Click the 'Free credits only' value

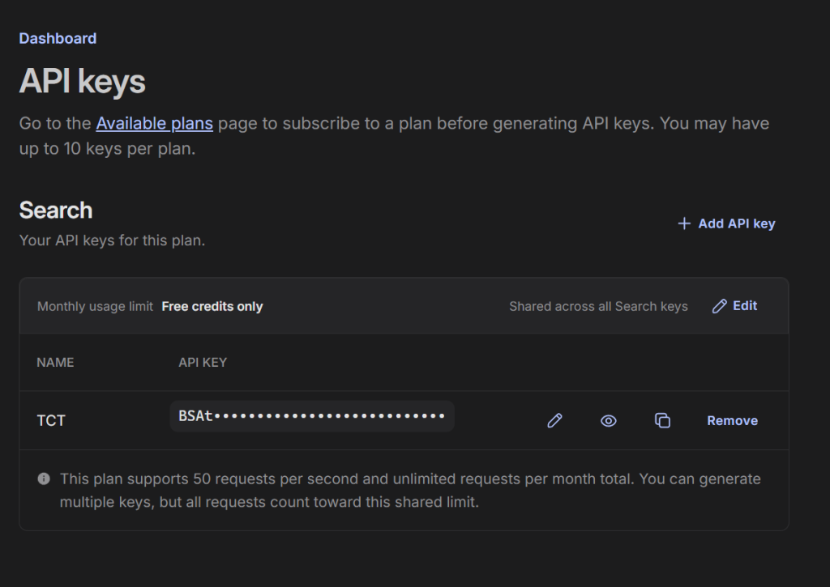point(212,307)
